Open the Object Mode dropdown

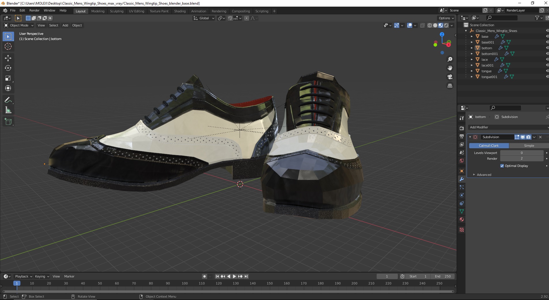click(19, 25)
